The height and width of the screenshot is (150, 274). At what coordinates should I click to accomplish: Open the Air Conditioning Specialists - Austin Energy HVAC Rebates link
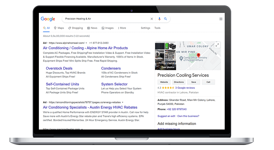pyautogui.click(x=90, y=107)
